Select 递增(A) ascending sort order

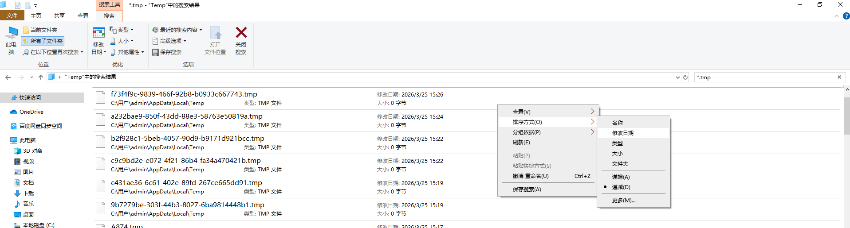(x=621, y=177)
